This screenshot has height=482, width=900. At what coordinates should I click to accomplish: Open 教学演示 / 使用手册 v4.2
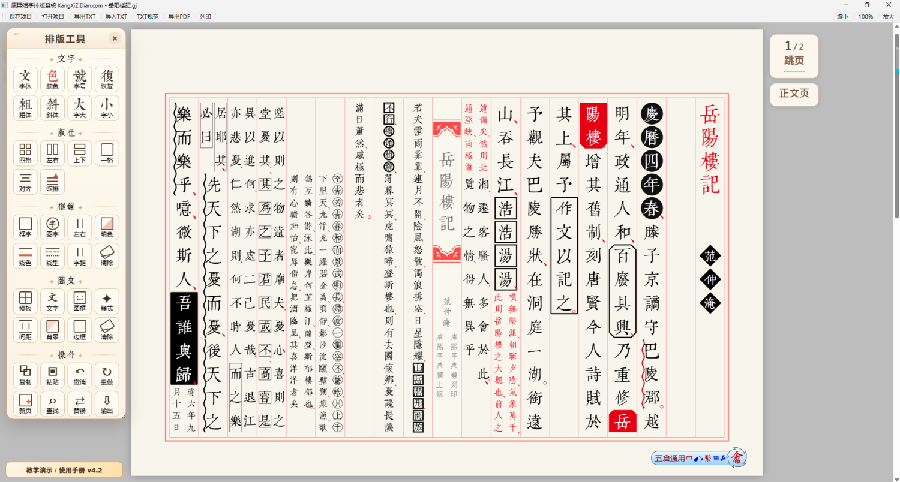click(64, 470)
